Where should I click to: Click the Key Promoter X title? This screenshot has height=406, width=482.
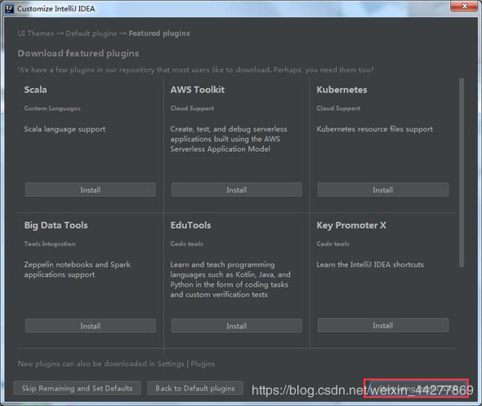(351, 225)
